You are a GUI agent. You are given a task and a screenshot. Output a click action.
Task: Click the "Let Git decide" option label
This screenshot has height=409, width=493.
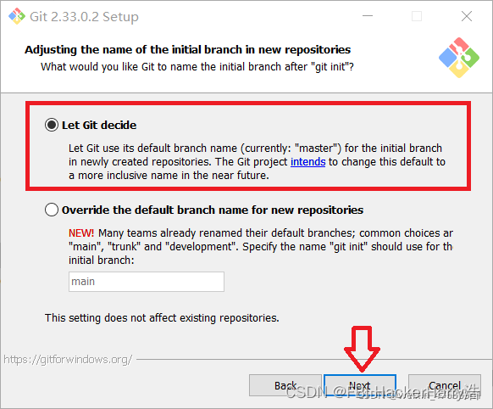point(99,125)
